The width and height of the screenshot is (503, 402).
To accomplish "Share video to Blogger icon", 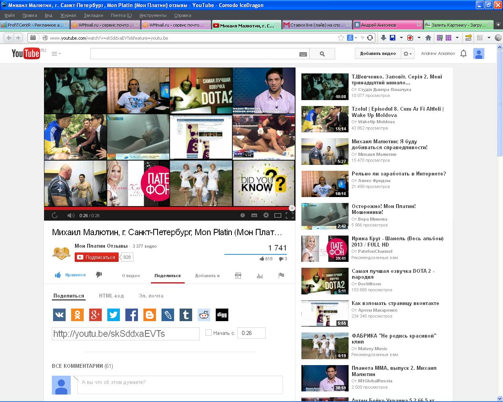I will coord(150,315).
